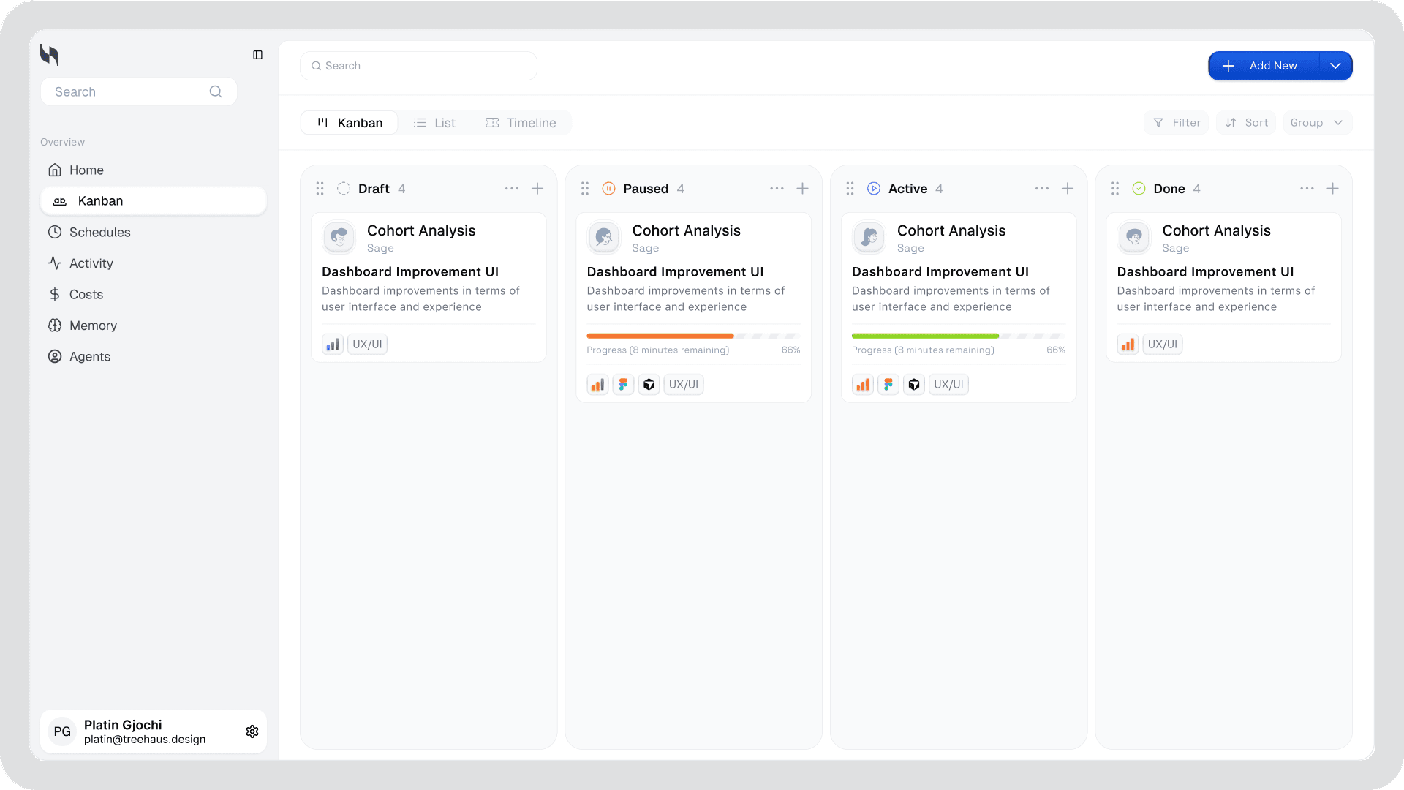
Task: Open the Sort options
Action: [x=1247, y=123]
